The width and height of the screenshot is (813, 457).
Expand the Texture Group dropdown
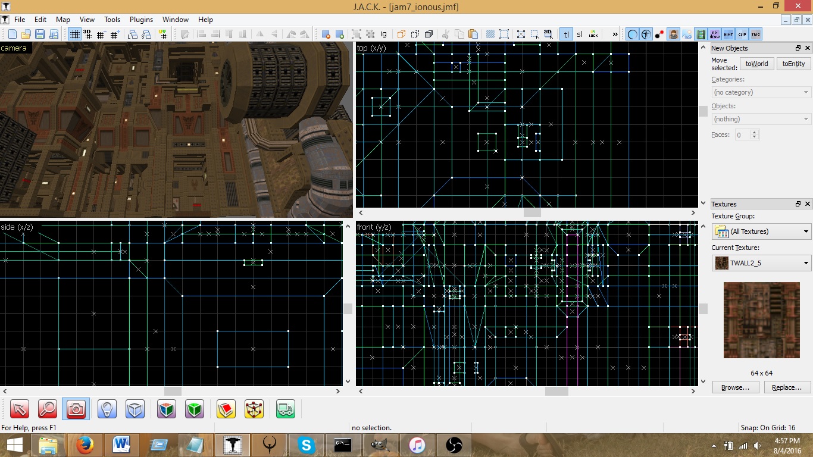761,231
